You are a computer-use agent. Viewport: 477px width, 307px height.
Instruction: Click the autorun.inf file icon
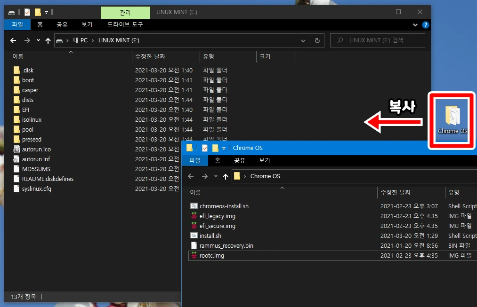tap(17, 159)
